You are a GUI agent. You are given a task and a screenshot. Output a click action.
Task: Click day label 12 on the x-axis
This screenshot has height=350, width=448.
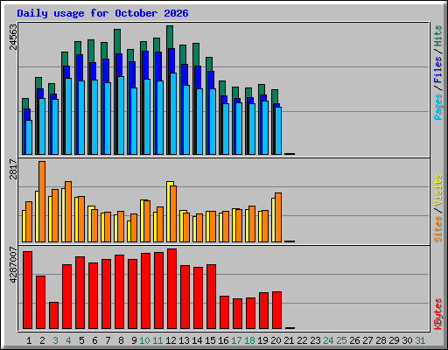171,340
